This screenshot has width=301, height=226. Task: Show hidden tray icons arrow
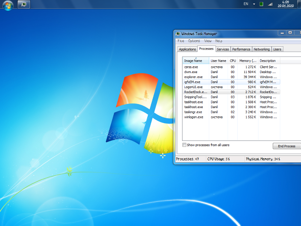[x=254, y=4]
